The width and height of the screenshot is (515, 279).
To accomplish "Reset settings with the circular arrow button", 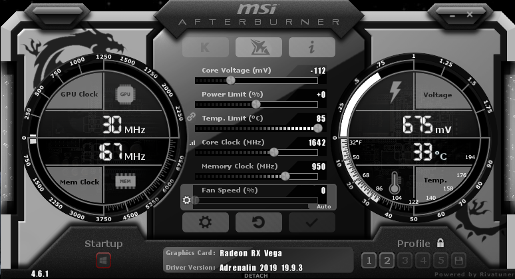I will click(259, 222).
